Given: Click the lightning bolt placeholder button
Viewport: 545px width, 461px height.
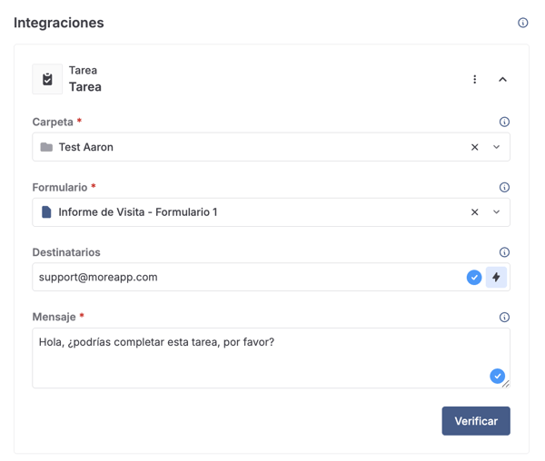Looking at the screenshot, I should (496, 278).
